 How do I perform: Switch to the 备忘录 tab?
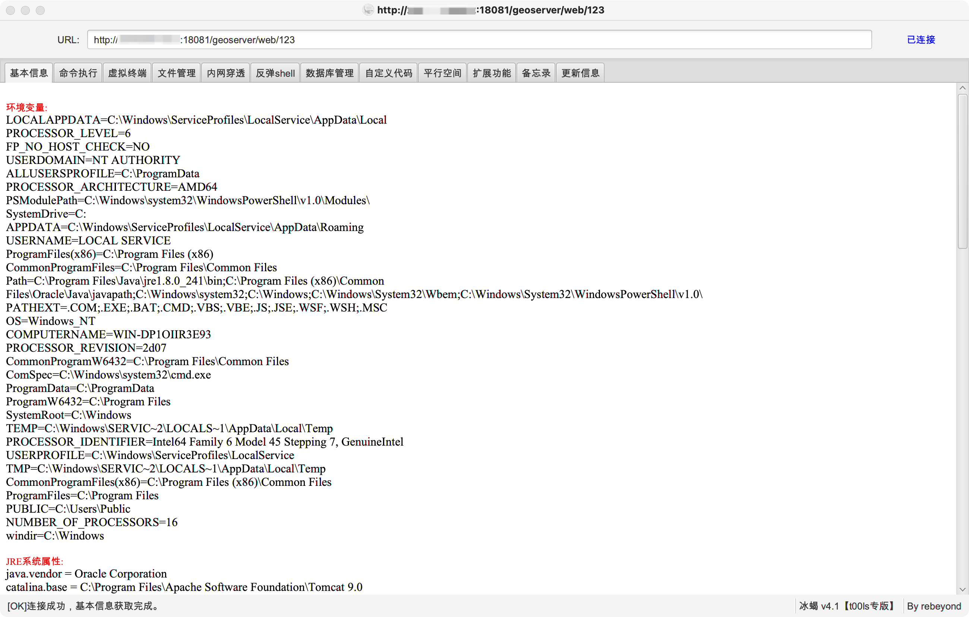(536, 73)
